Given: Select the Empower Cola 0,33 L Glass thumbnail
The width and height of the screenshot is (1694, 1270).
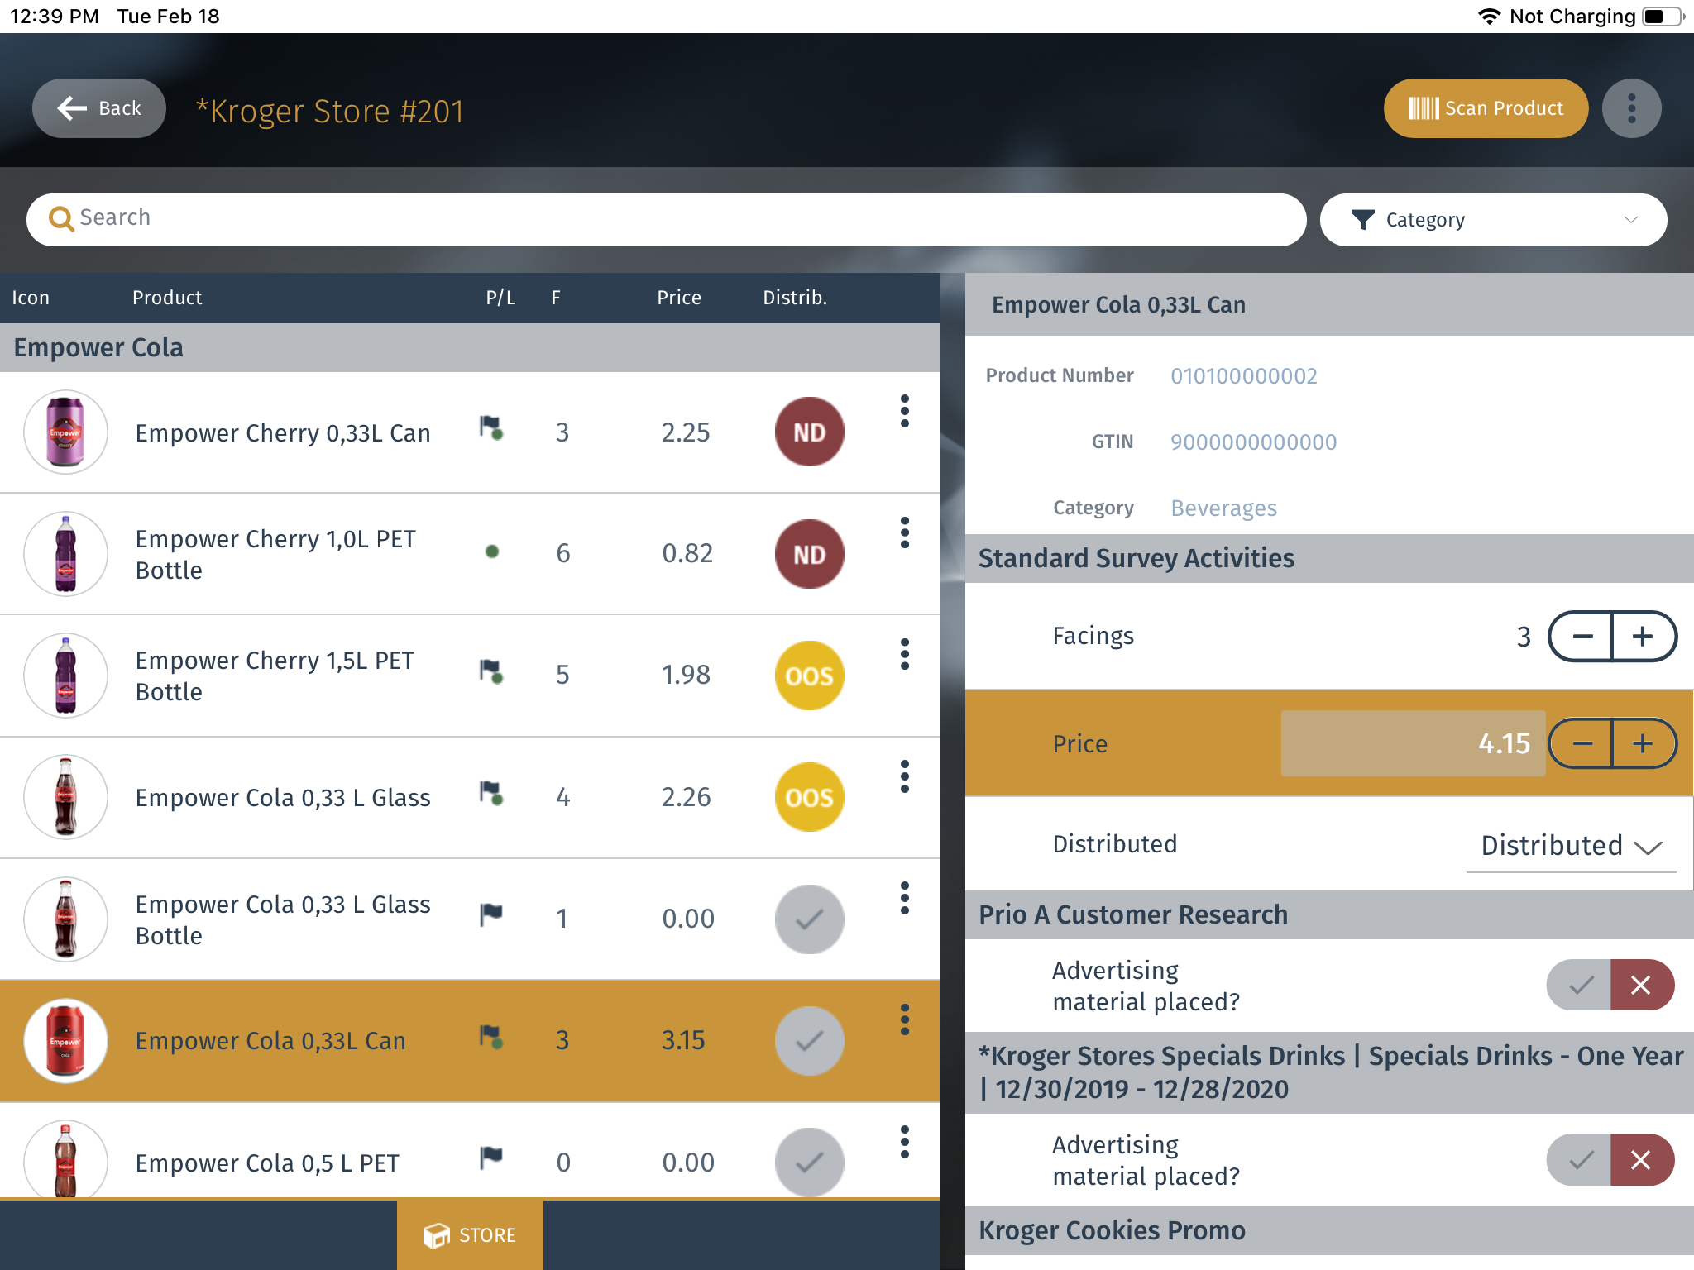Looking at the screenshot, I should (x=65, y=797).
